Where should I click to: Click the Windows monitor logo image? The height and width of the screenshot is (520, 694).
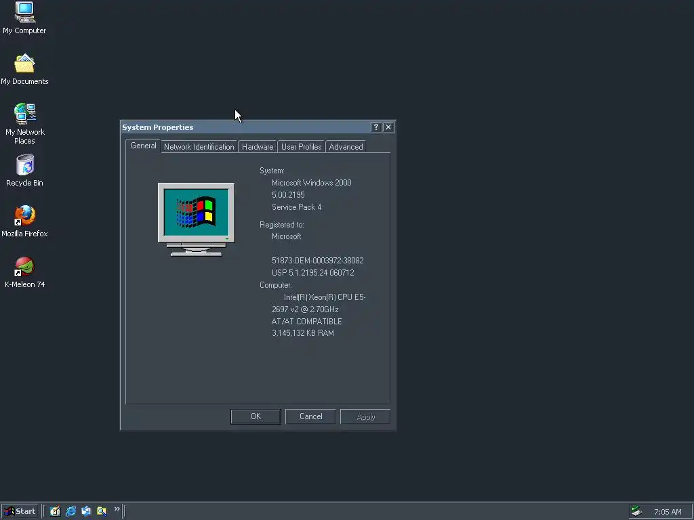[196, 219]
